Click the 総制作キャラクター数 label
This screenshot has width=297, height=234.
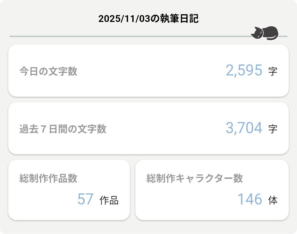click(195, 179)
